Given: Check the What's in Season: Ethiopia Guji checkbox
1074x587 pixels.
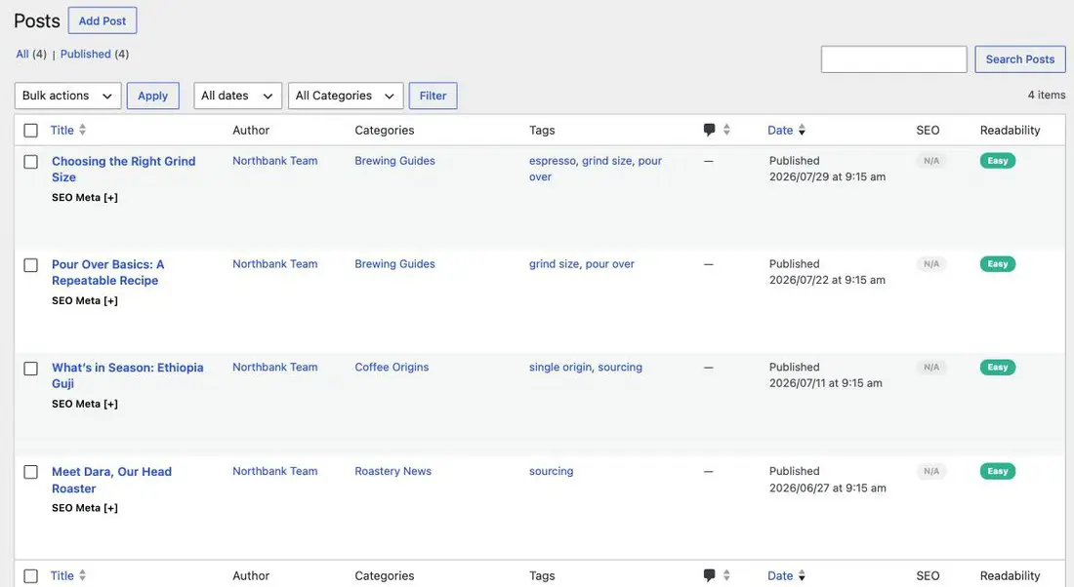Looking at the screenshot, I should tap(31, 368).
